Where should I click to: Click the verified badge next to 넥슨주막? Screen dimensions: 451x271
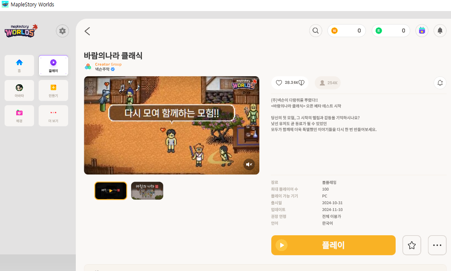coord(113,69)
